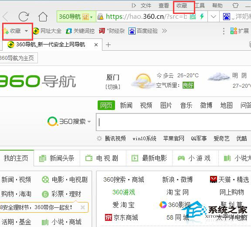Open the skin shirt icon in menu bar

pyautogui.click(x=235, y=6)
